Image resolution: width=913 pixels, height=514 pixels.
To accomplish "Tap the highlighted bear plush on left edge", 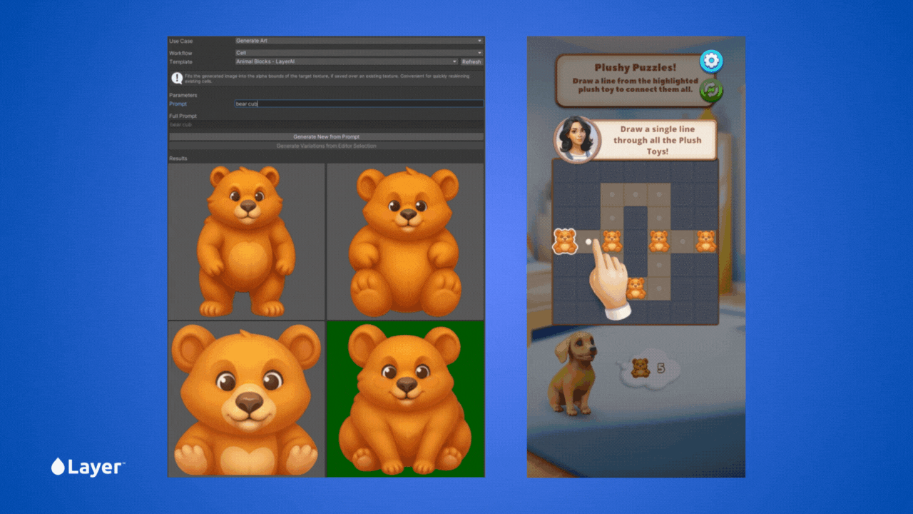I will point(565,241).
